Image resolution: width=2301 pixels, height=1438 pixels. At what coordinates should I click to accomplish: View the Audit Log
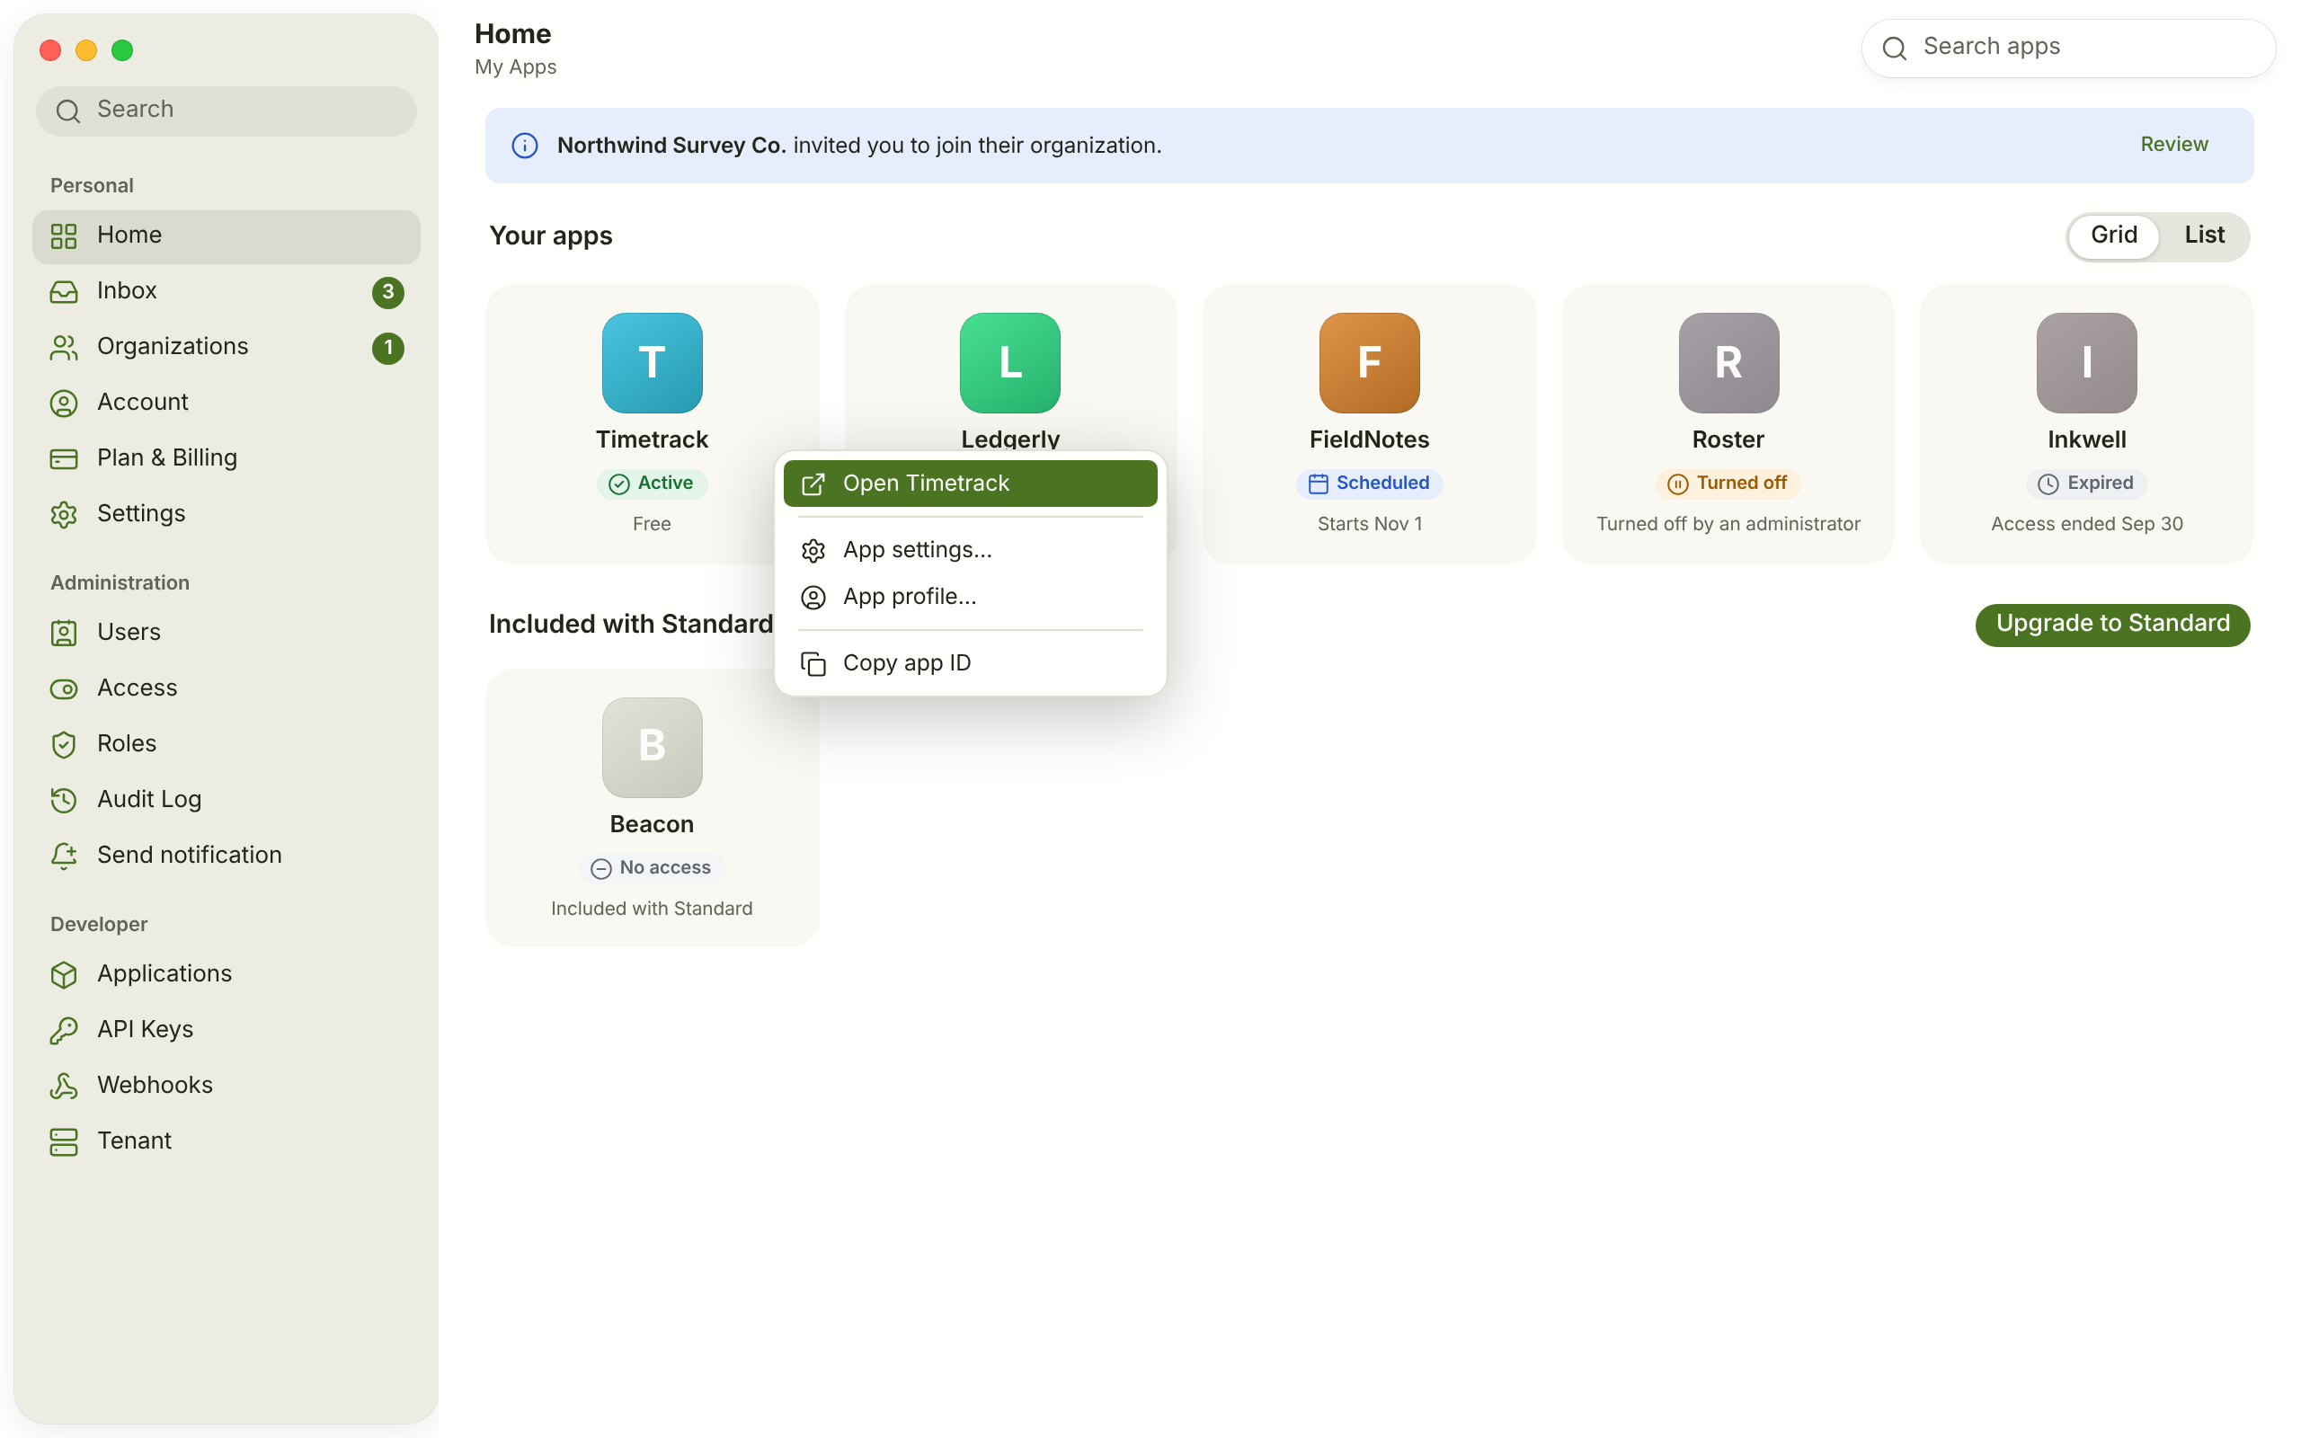point(226,800)
